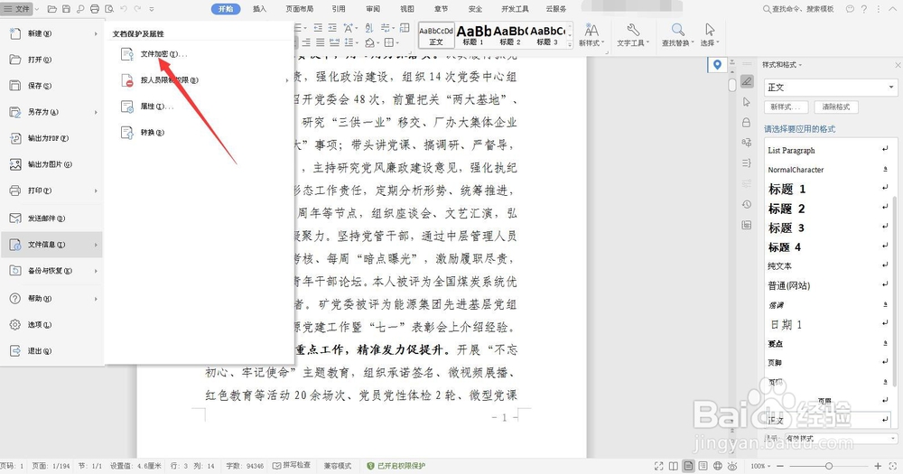The width and height of the screenshot is (903, 474).
Task: Collapse the ribbon with the up chevron
Action: click(891, 9)
